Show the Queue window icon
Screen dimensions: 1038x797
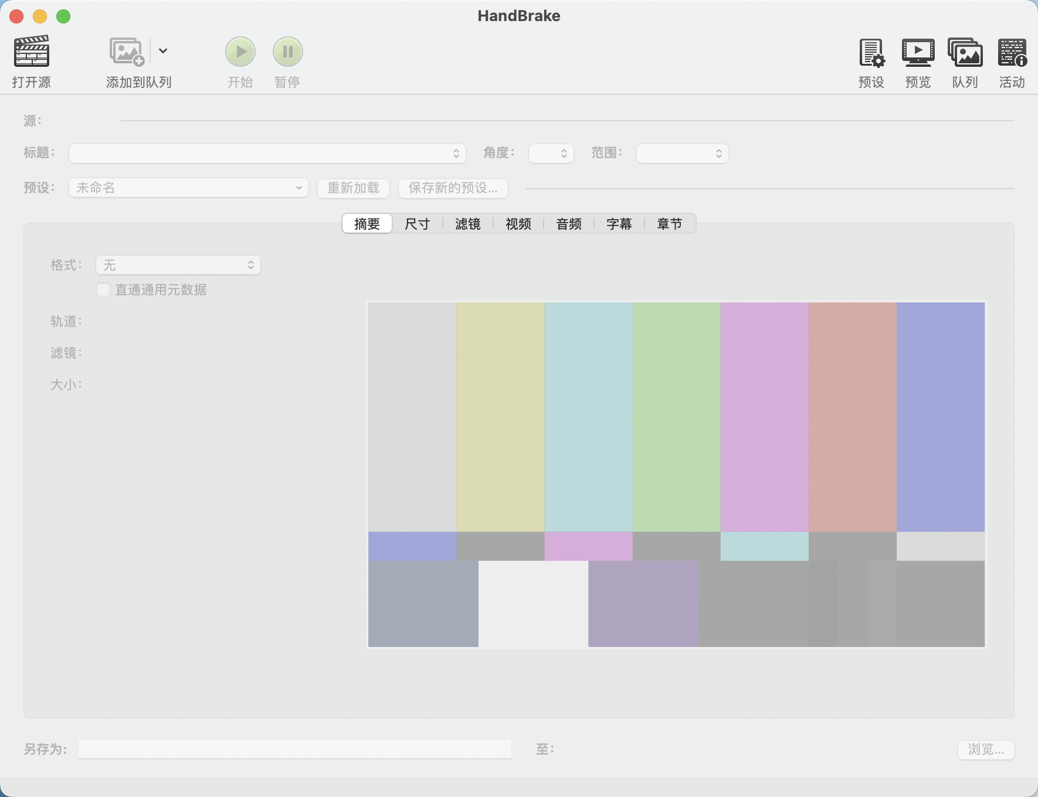[965, 52]
